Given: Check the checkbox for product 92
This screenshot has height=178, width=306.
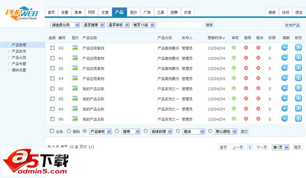Looking at the screenshot, I should tap(52, 68).
